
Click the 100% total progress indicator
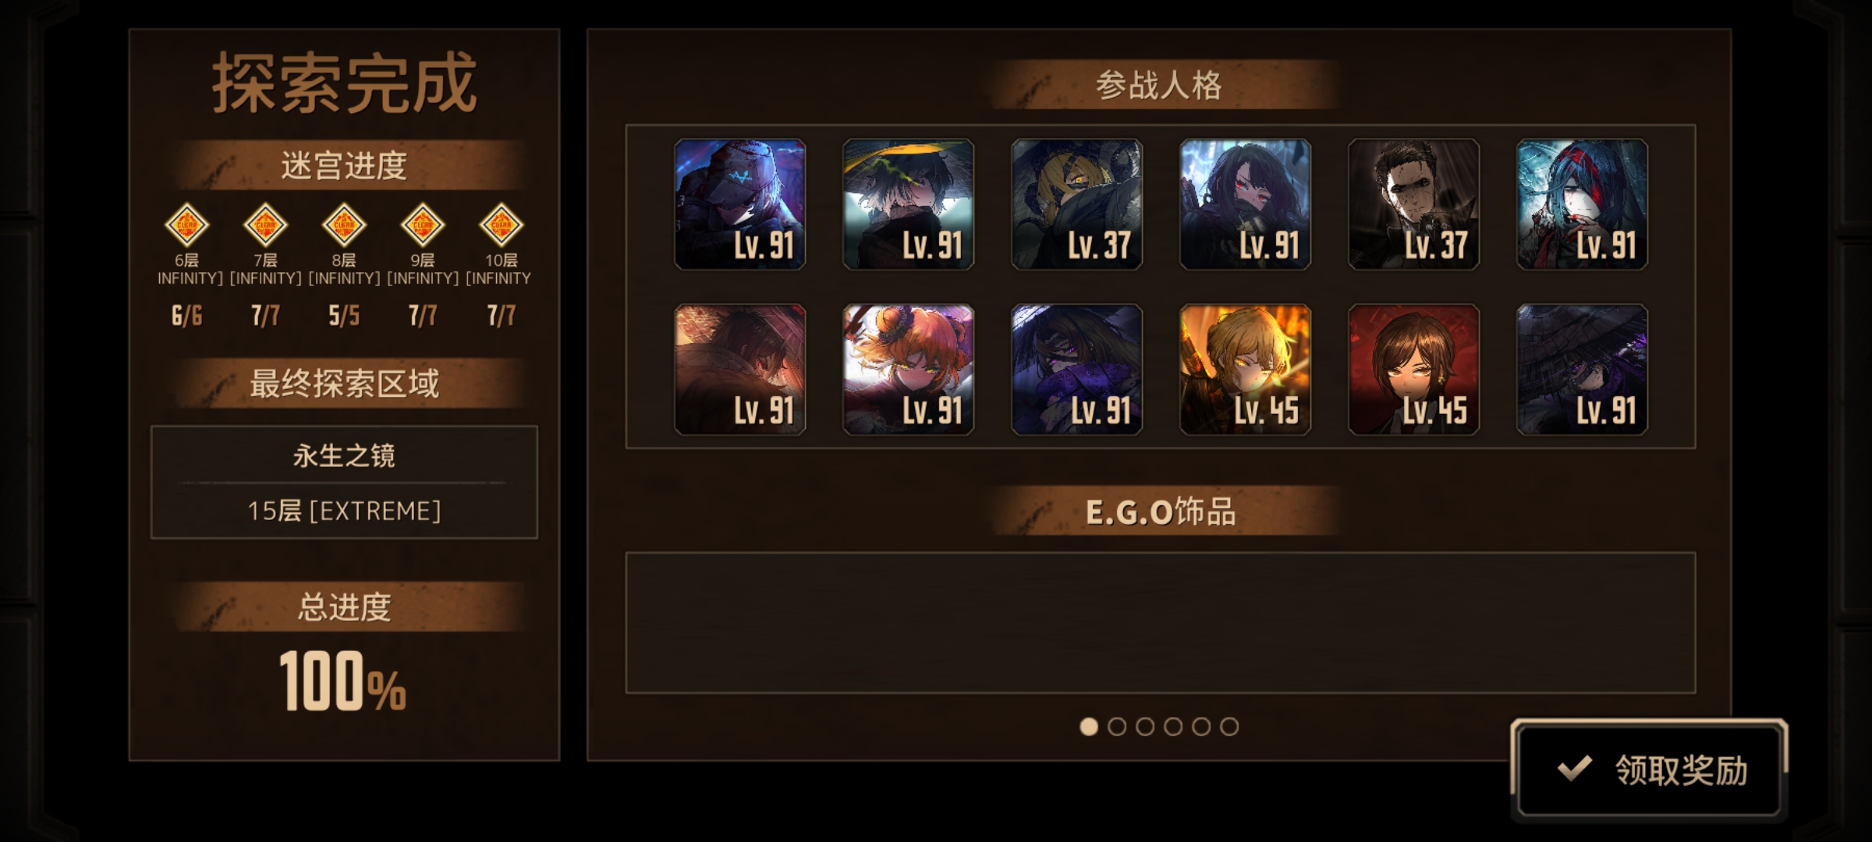[343, 681]
